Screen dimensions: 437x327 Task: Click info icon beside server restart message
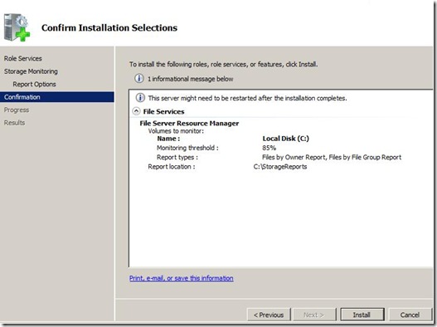140,98
